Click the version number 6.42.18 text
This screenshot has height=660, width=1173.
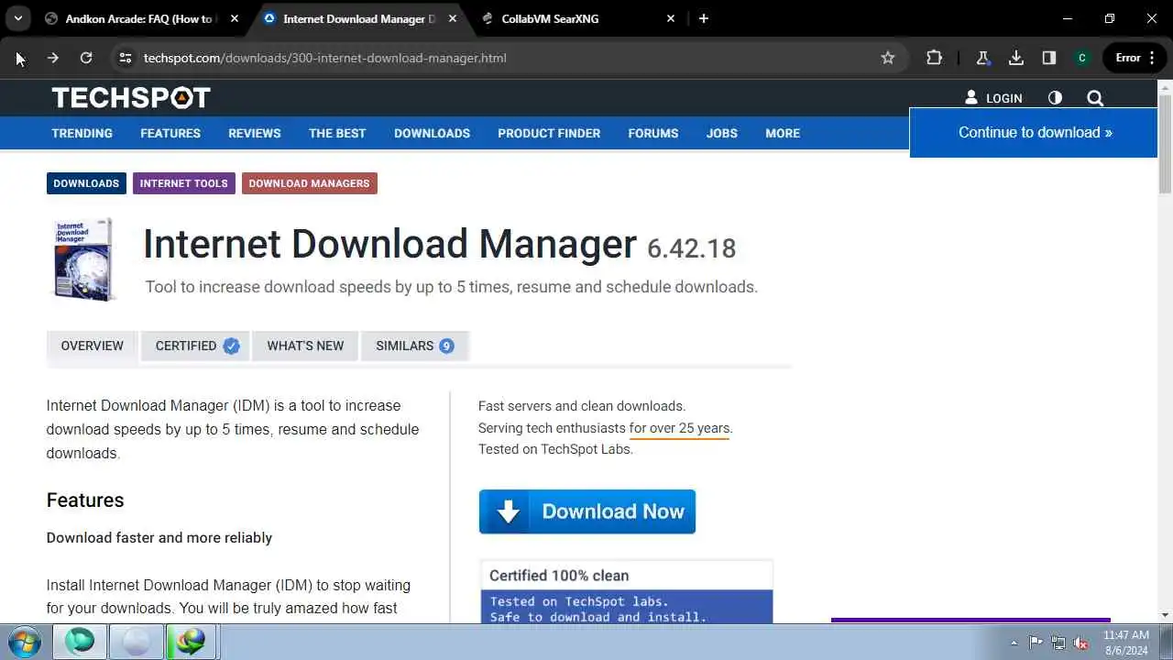(x=691, y=248)
